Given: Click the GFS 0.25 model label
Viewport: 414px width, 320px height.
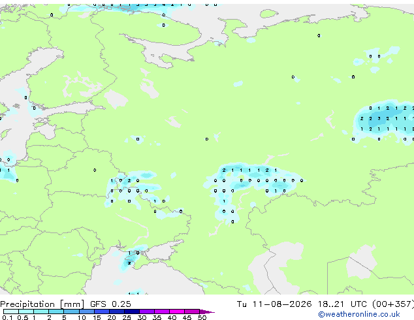Looking at the screenshot, I should pos(110,304).
